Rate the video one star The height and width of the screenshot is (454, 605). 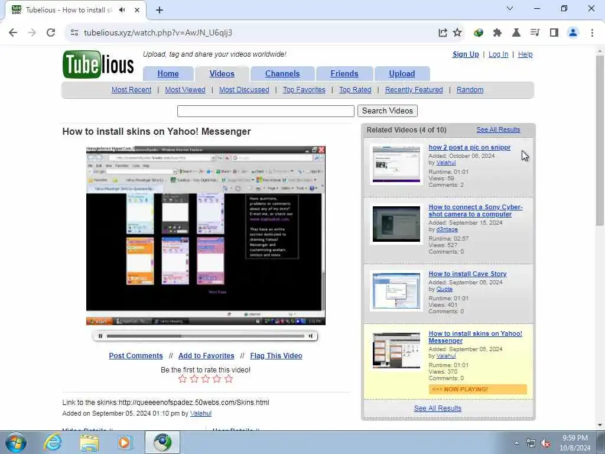[183, 379]
